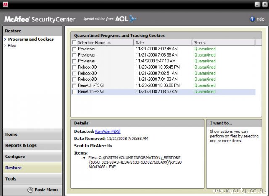Click the Help link text
Image resolution: width=269 pixels, height=196 pixels.
(x=261, y=19)
